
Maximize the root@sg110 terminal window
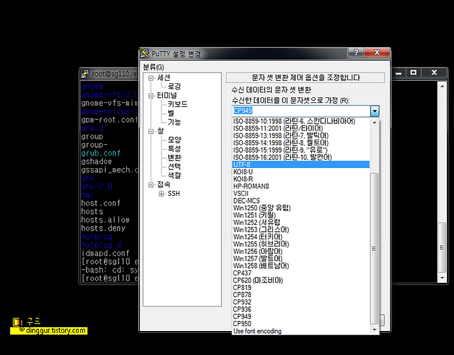(x=413, y=73)
